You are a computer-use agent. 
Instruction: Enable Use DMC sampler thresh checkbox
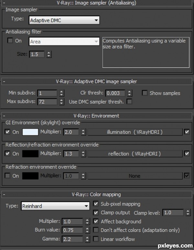coord(129,102)
